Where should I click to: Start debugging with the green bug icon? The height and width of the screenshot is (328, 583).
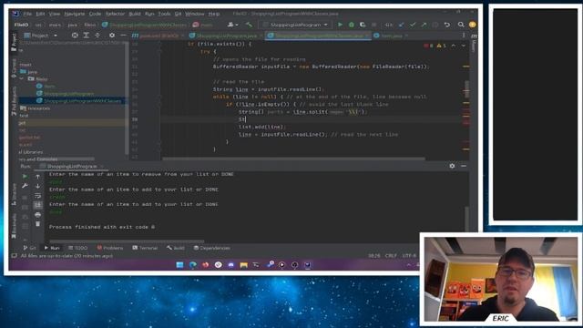click(x=351, y=25)
